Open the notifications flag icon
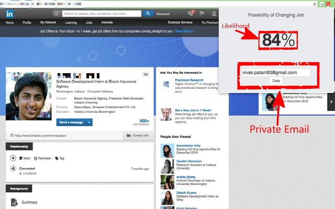 tap(202, 14)
